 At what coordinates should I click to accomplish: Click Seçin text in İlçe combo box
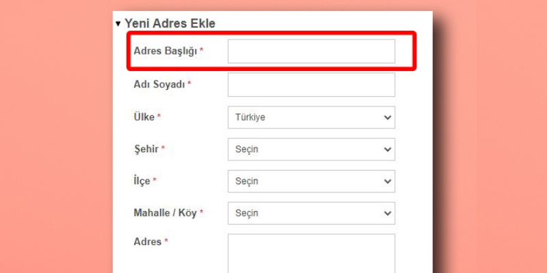pyautogui.click(x=247, y=182)
